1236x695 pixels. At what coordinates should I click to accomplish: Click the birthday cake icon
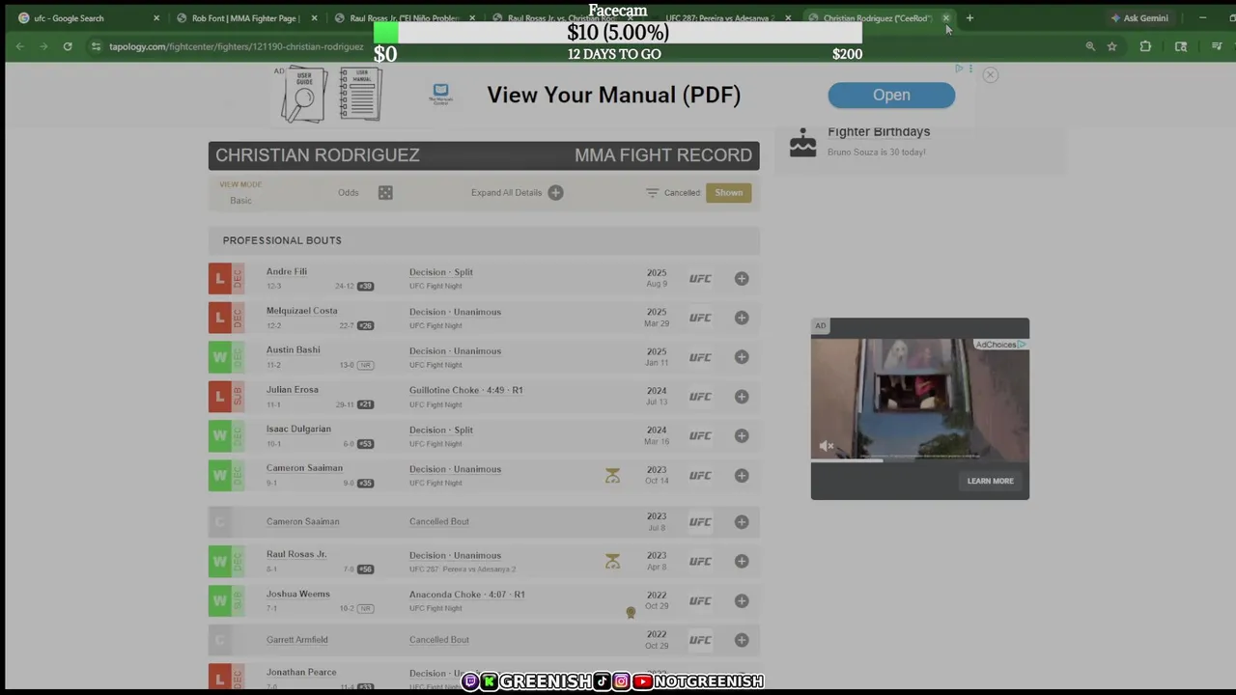[802, 142]
